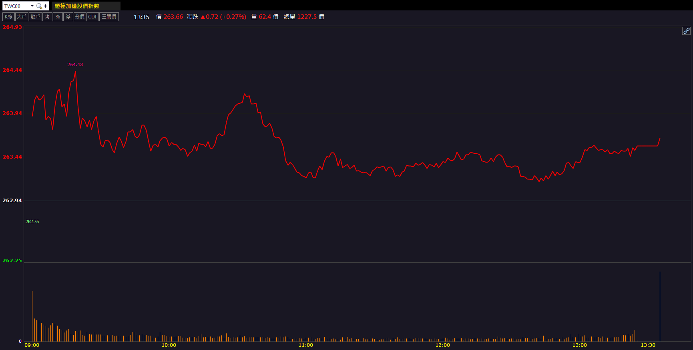
Task: Click the CDP toolbar button
Action: point(92,17)
